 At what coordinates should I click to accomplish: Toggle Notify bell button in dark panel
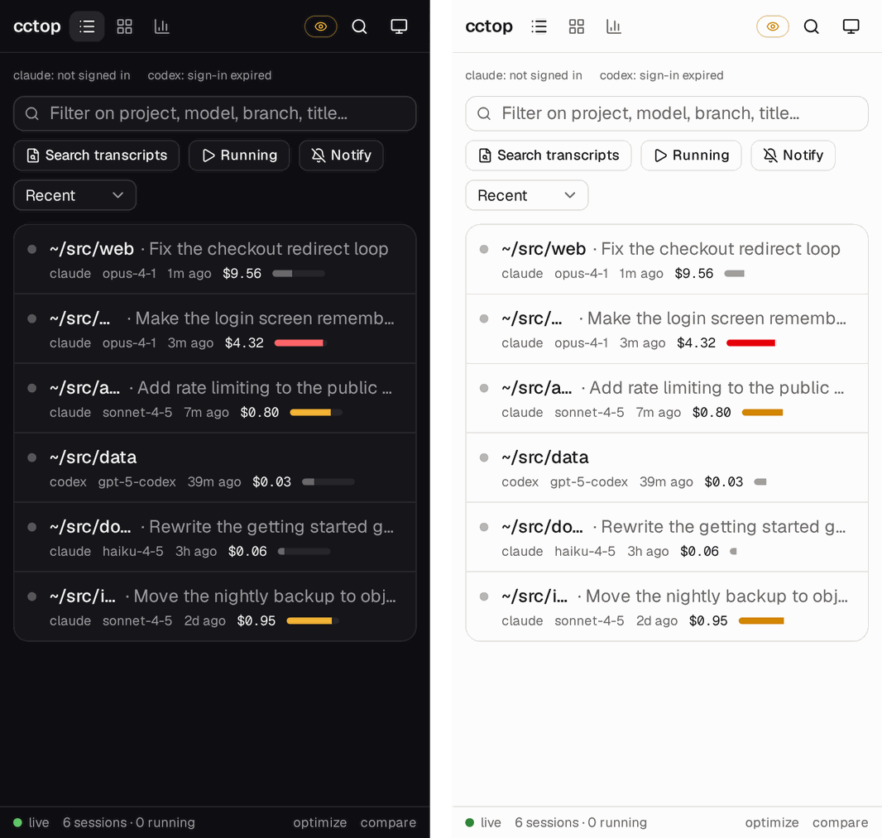coord(341,156)
